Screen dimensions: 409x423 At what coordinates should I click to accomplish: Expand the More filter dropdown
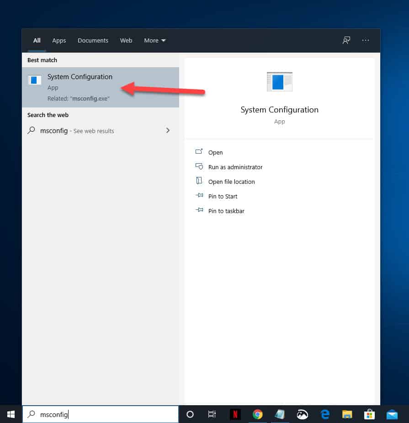tap(154, 40)
